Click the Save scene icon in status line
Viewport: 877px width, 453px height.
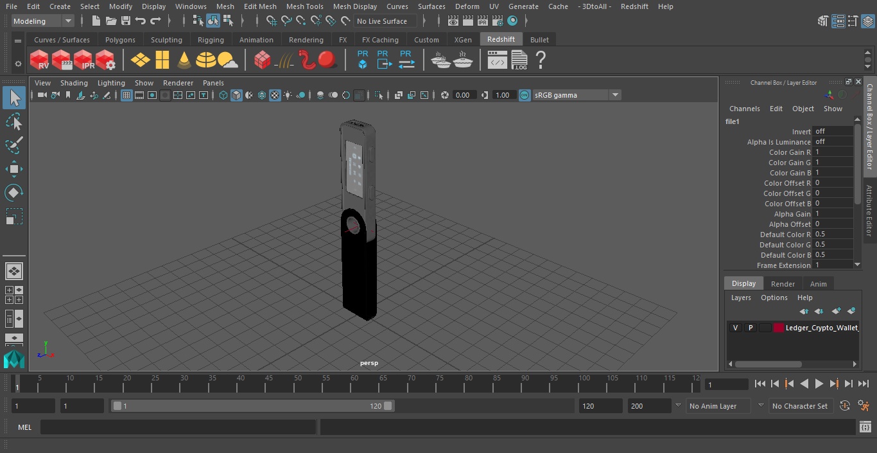point(126,21)
